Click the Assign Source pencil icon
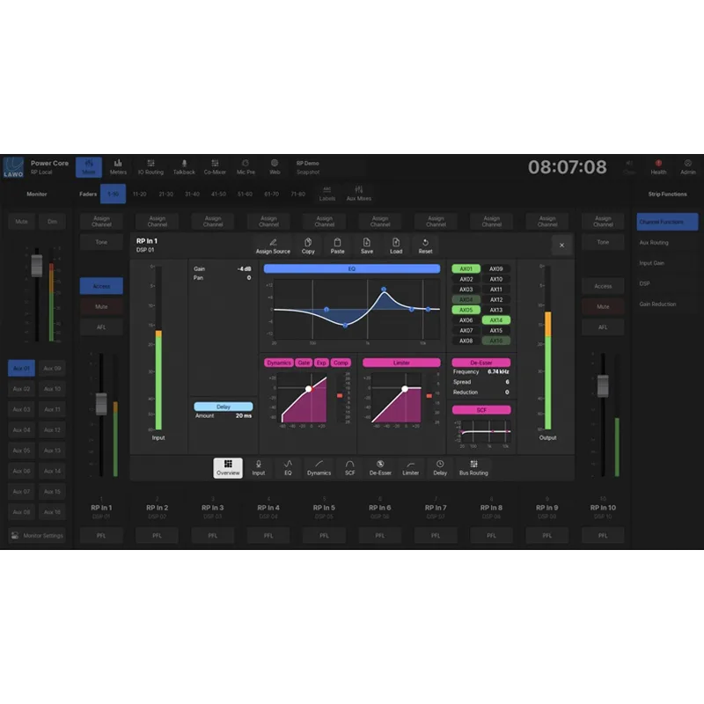This screenshot has height=704, width=704. [x=273, y=242]
